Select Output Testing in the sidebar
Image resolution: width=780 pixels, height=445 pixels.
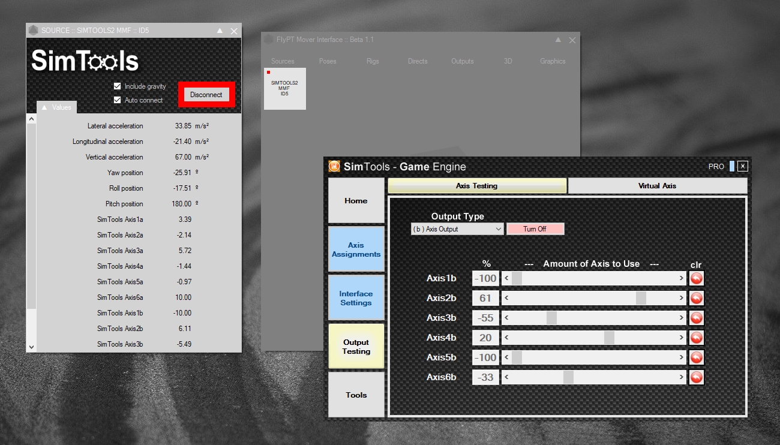356,347
